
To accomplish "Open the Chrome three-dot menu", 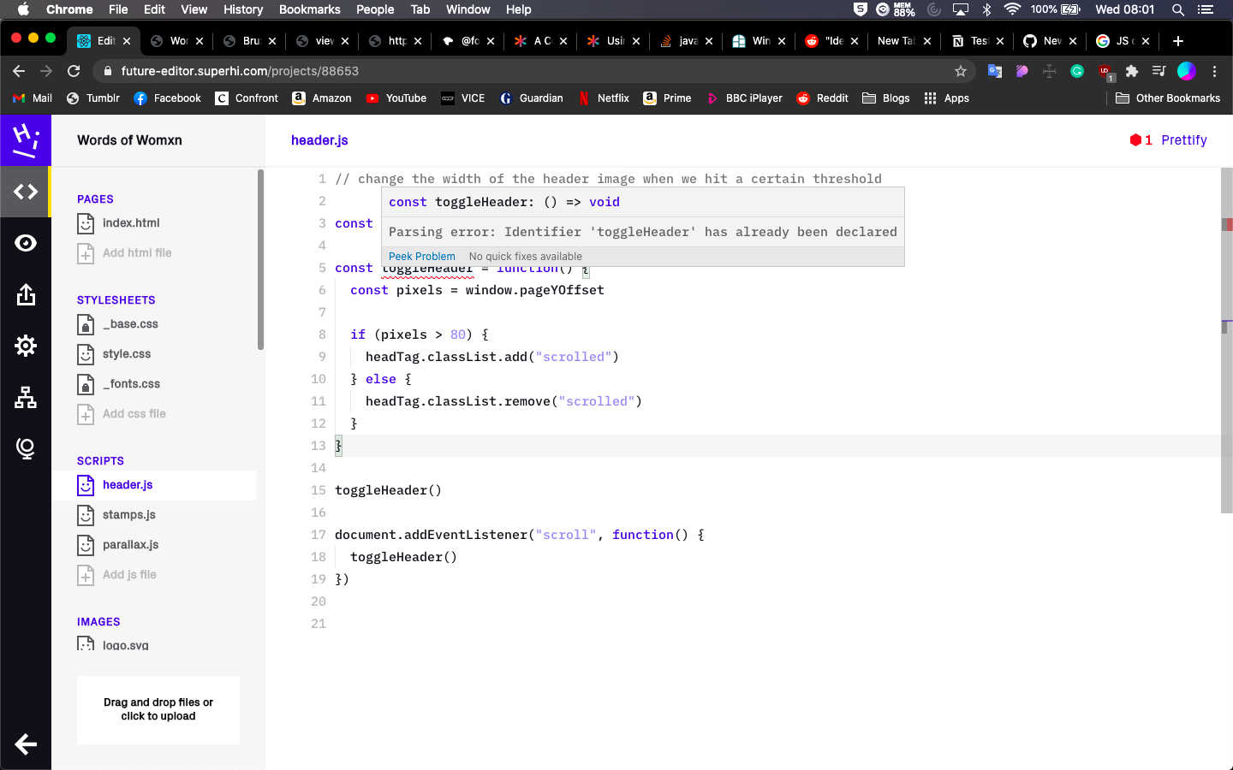I will [1215, 72].
